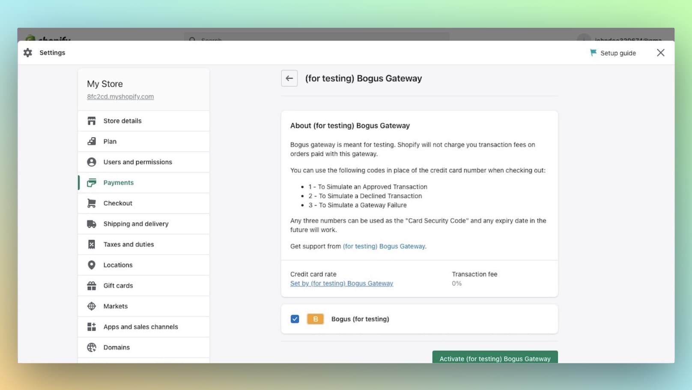Uncheck the Bogus (for testing) checkbox
Screen dimensions: 692x390
(x=295, y=319)
